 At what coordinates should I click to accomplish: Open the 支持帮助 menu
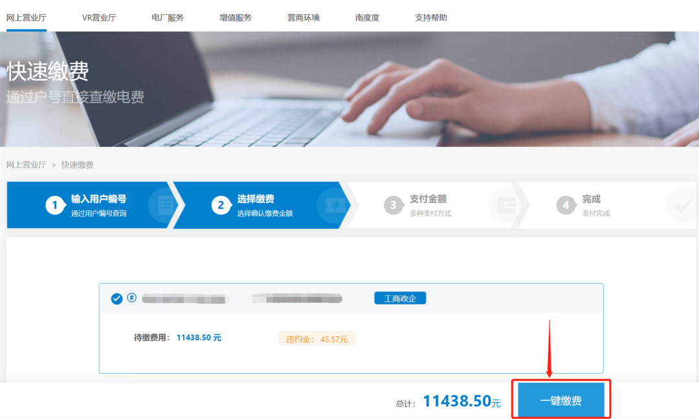(431, 17)
